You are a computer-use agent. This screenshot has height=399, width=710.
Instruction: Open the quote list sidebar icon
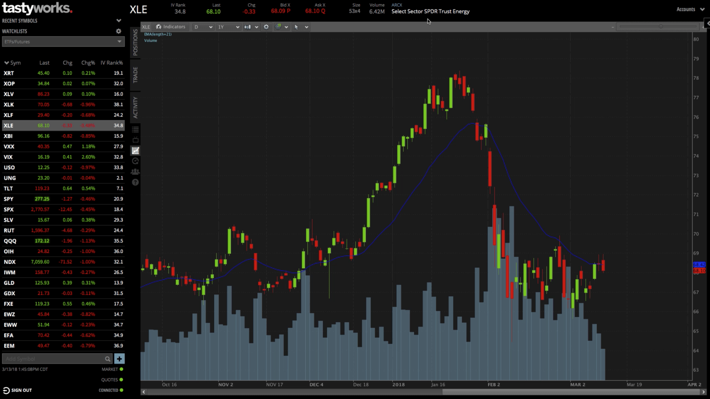point(135,130)
